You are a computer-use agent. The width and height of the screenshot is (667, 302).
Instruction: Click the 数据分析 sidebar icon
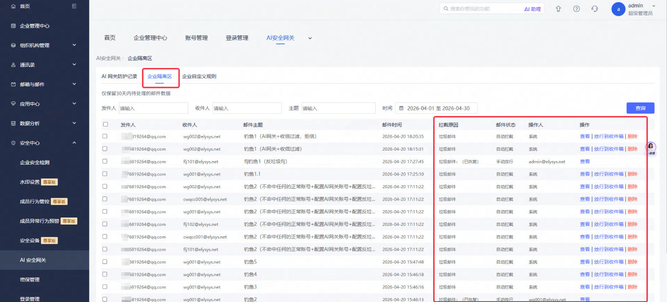13,123
